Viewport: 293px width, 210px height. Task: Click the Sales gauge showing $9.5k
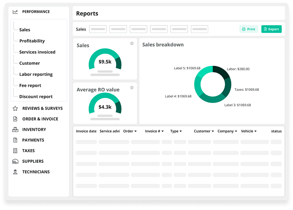click(105, 61)
